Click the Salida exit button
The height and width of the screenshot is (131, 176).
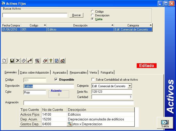(165, 123)
